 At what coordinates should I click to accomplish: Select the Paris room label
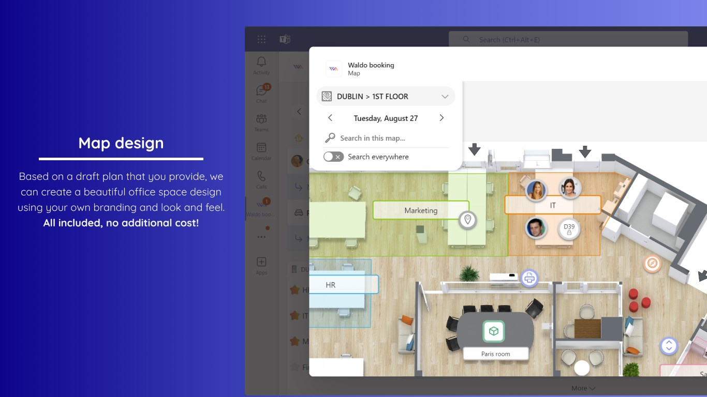496,354
